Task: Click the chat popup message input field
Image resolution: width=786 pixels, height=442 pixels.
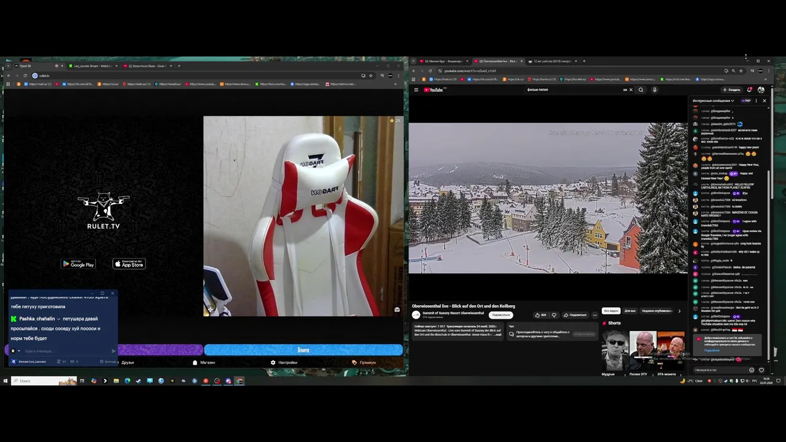Action: [66, 351]
